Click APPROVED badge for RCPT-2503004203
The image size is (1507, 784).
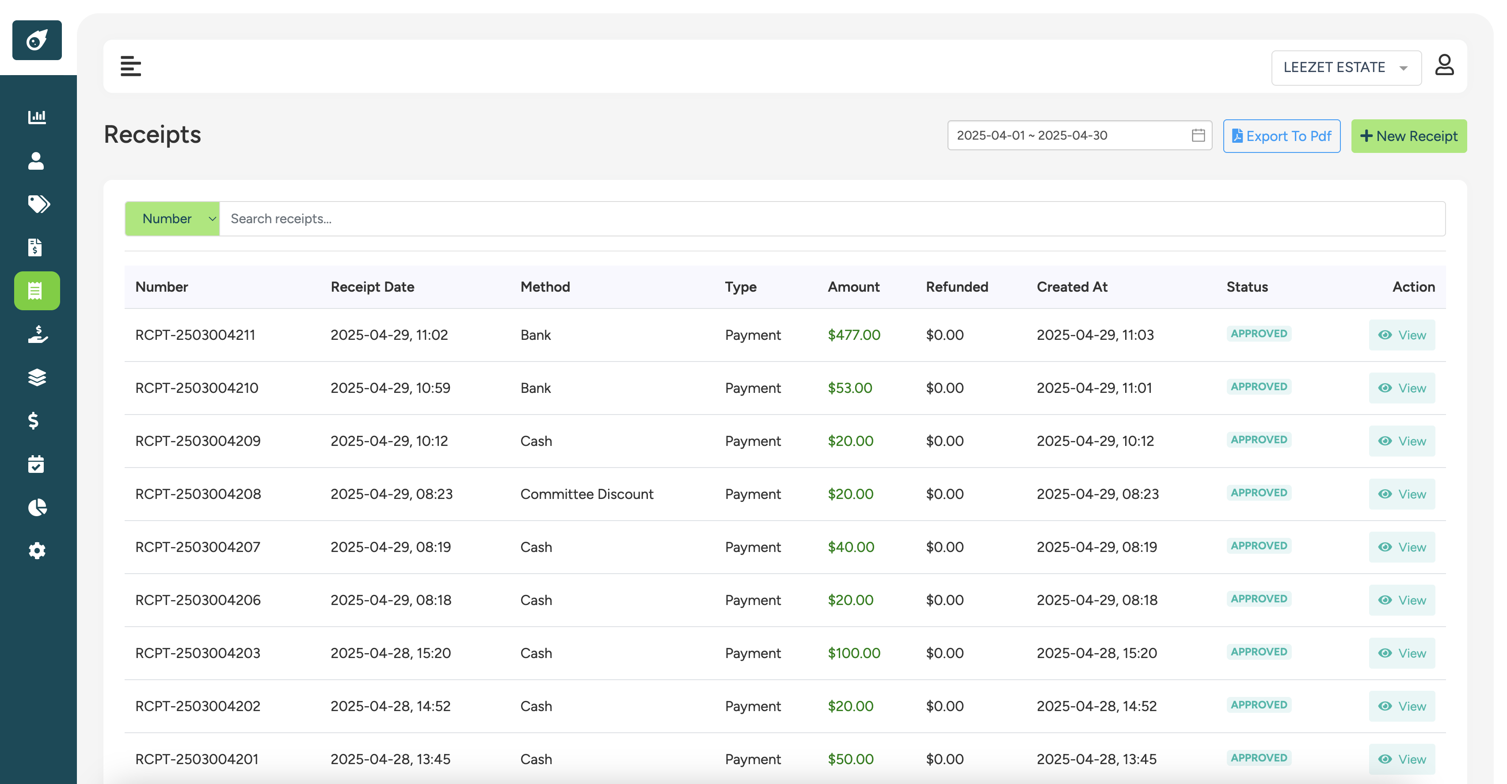pos(1259,652)
